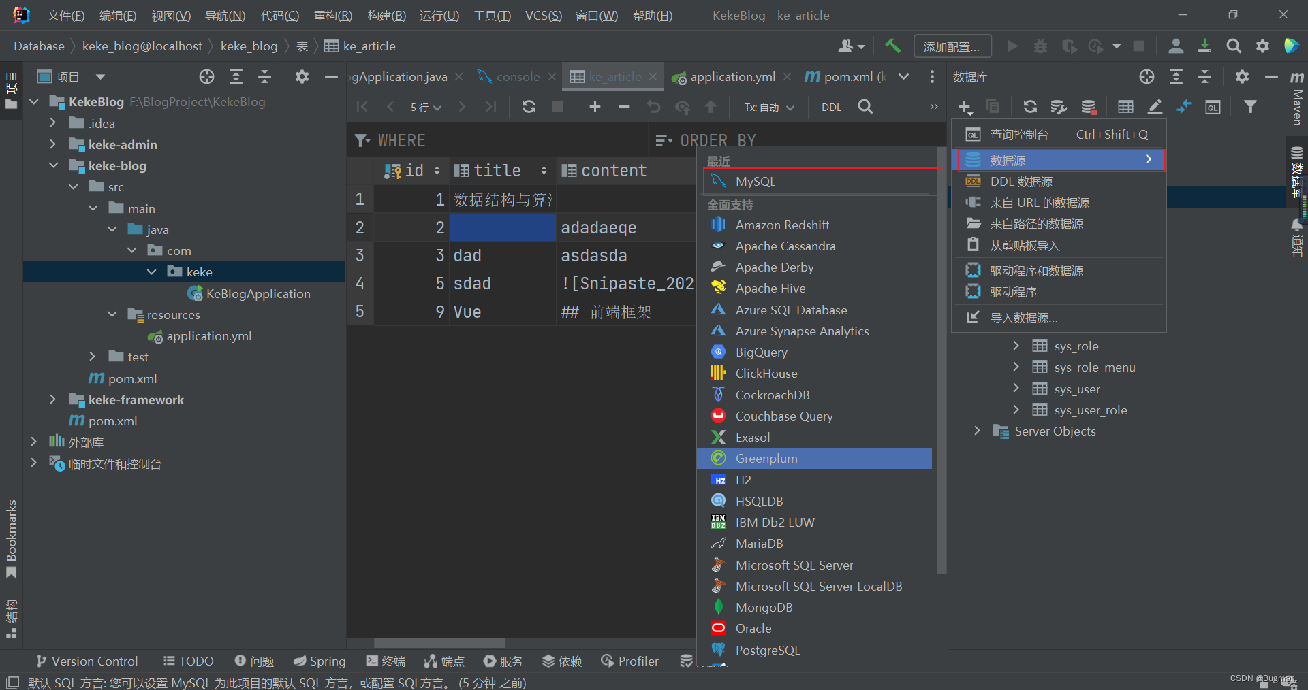Click the first page navigation icon

pos(362,107)
